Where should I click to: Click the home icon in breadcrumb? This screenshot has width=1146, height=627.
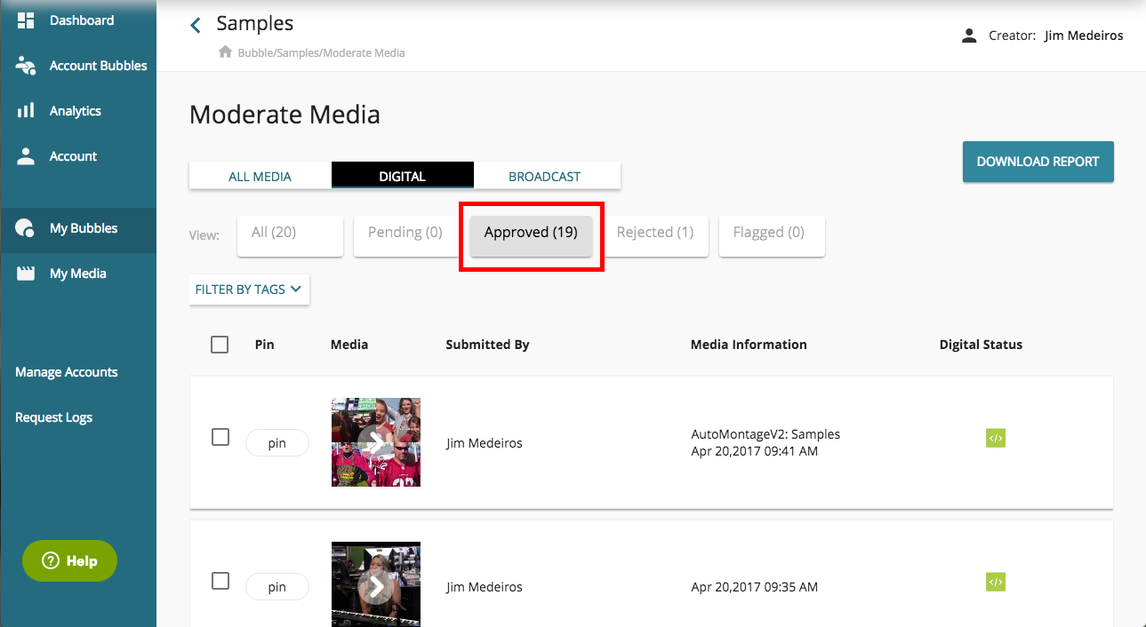coord(226,52)
